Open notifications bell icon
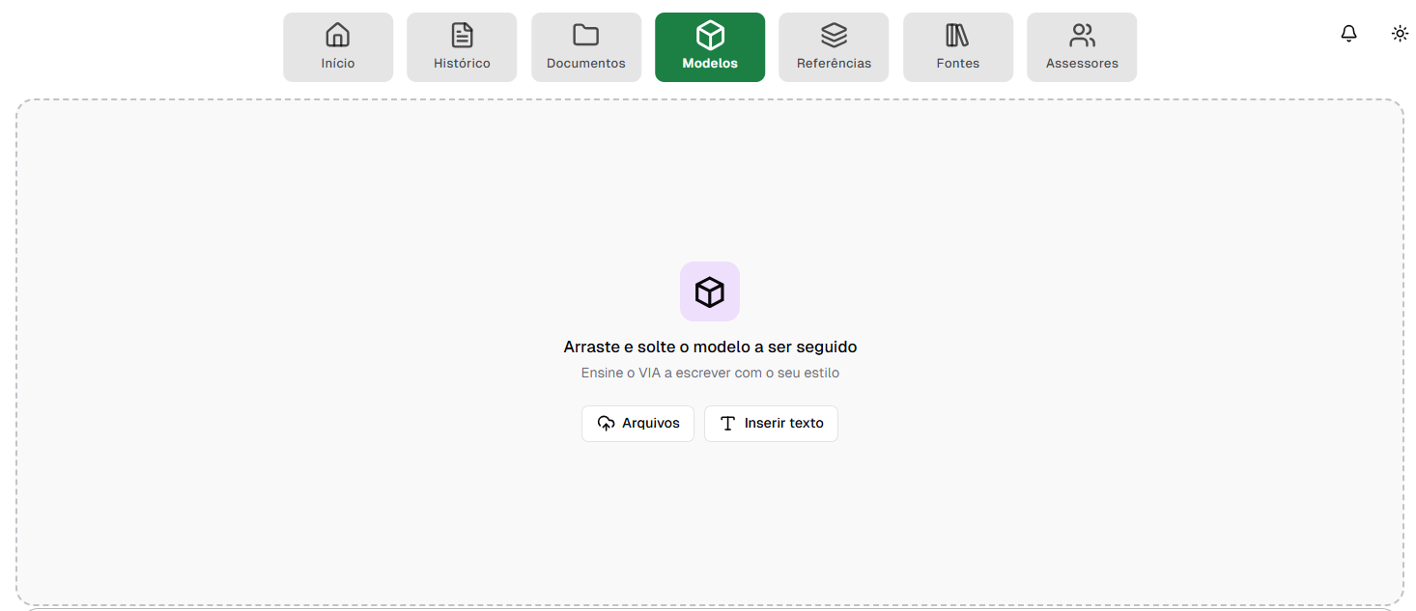The height and width of the screenshot is (611, 1416). [1349, 34]
